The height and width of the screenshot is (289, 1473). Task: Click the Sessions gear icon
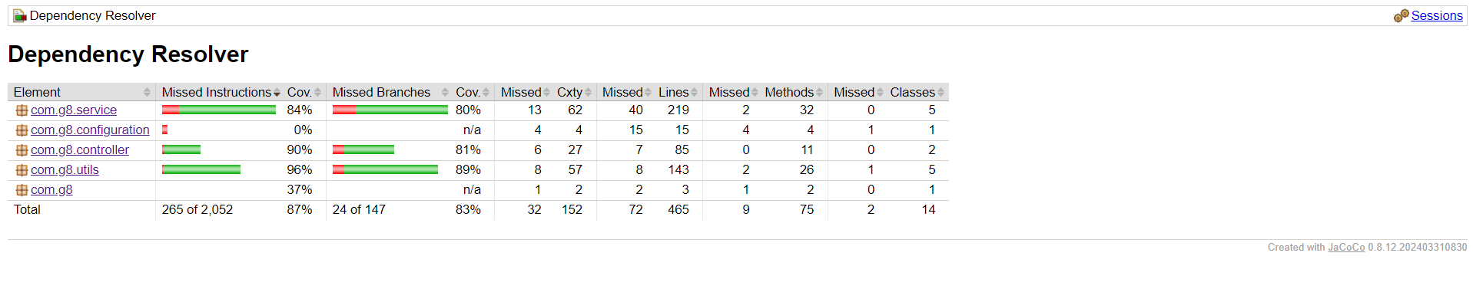(1402, 15)
